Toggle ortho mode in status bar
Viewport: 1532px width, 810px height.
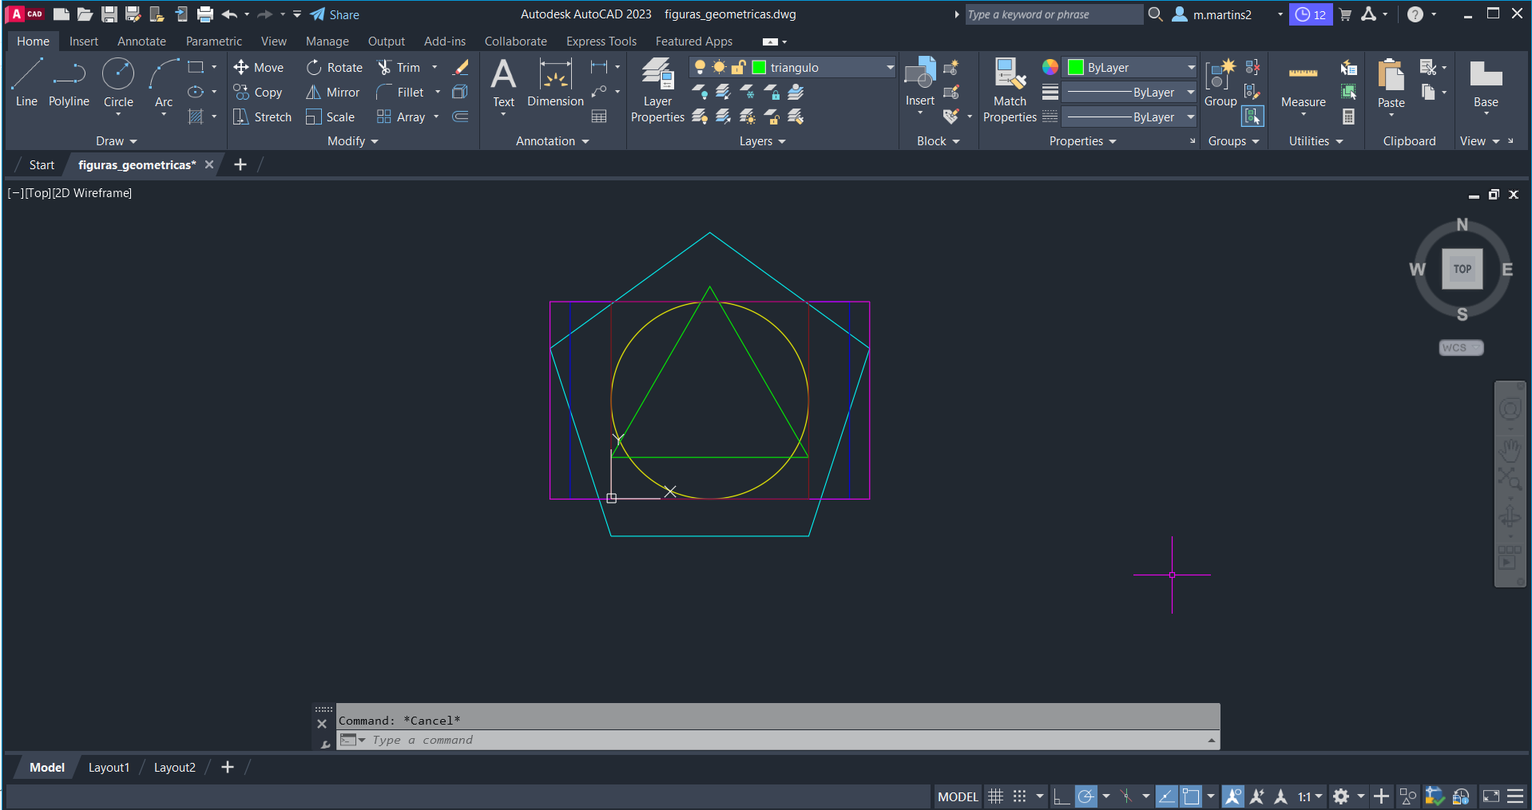[x=1061, y=796]
